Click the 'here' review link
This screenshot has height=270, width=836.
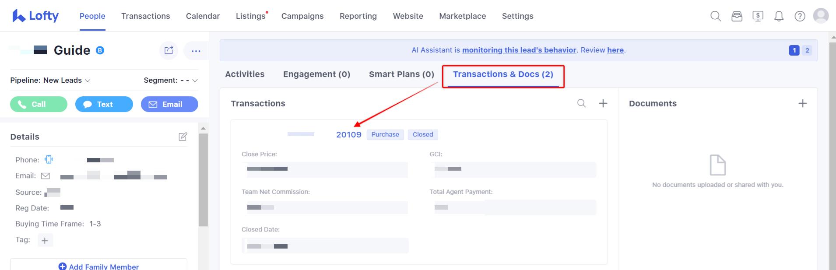point(615,50)
